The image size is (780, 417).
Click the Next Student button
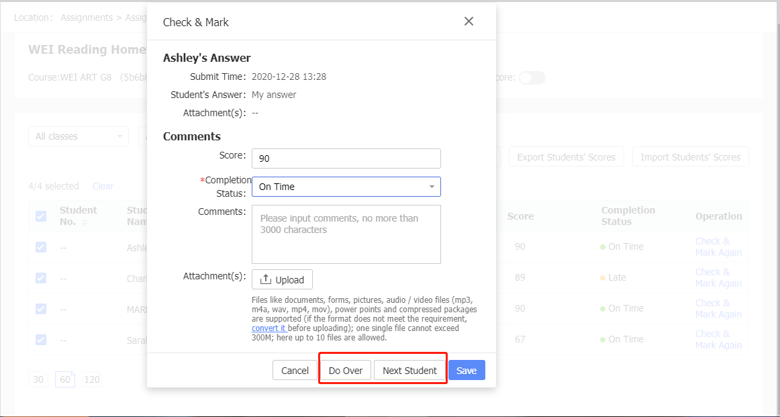409,371
